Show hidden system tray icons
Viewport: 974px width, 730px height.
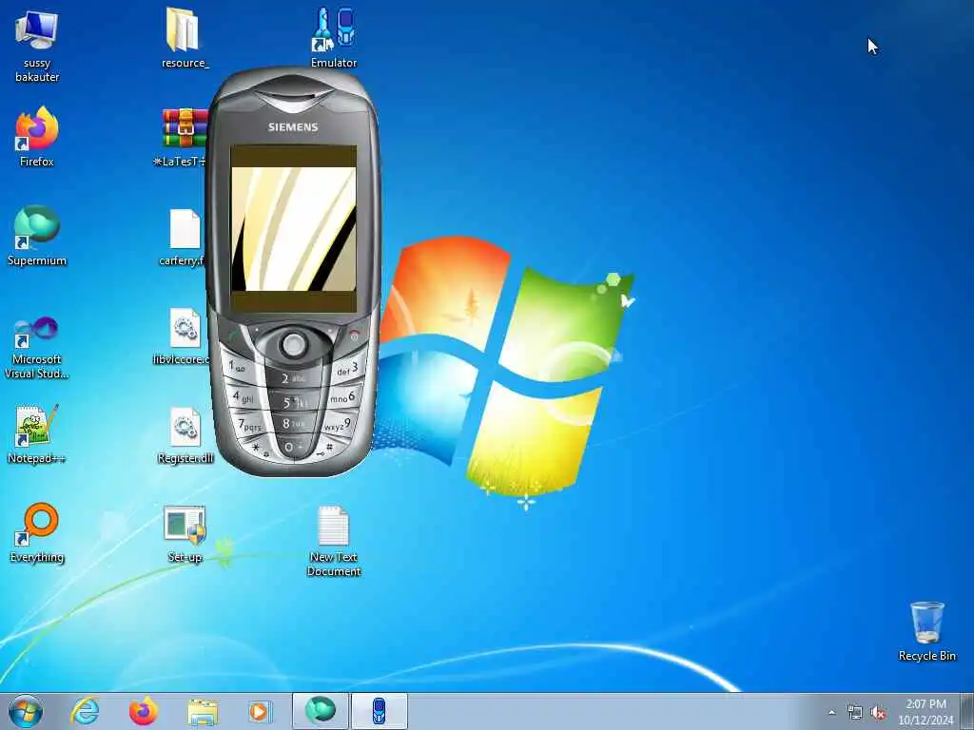click(x=831, y=713)
